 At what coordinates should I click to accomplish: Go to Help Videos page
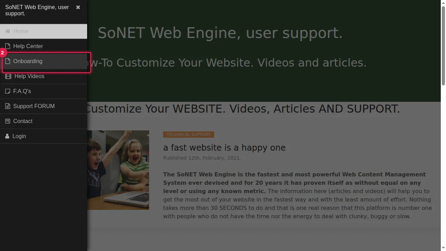point(44,76)
